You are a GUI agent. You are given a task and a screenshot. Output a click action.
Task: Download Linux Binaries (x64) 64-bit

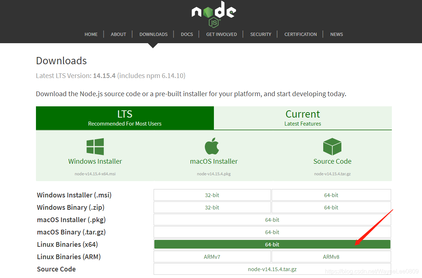[x=272, y=244]
